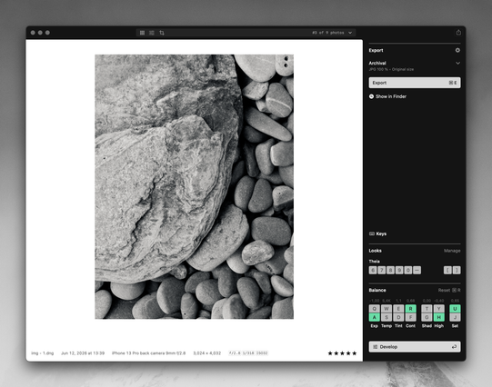
Task: Toggle the A exposure decrease key
Action: pyautogui.click(x=375, y=317)
